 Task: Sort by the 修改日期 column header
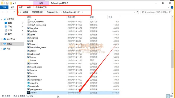coord(71,17)
